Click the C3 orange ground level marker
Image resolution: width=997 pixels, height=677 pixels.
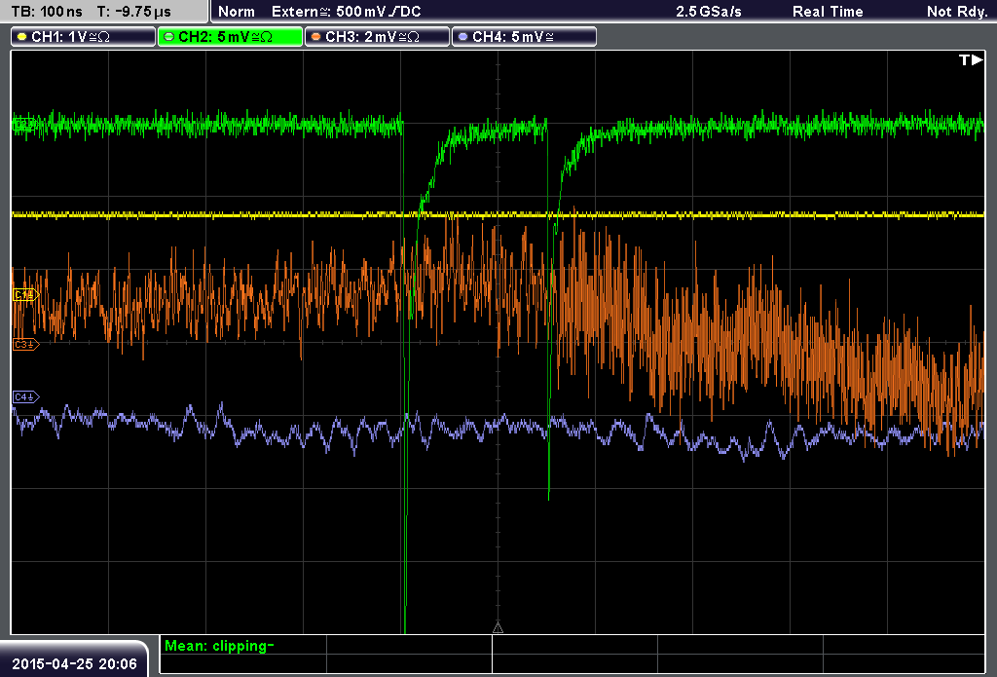coord(26,344)
